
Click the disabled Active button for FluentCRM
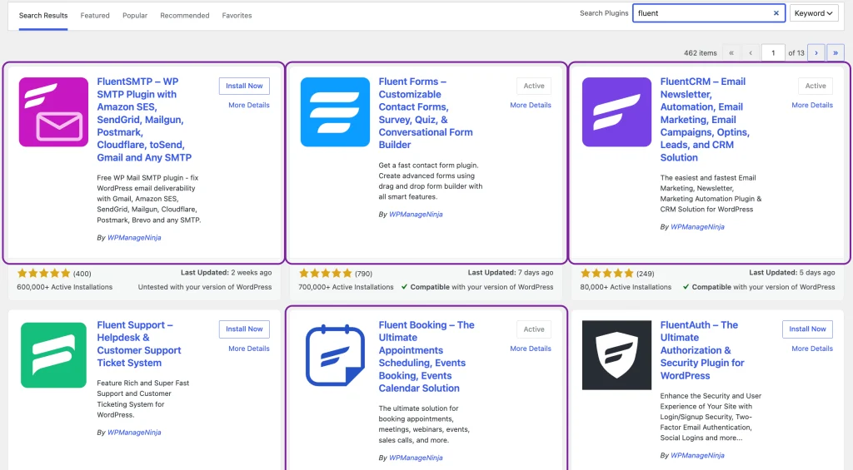816,86
